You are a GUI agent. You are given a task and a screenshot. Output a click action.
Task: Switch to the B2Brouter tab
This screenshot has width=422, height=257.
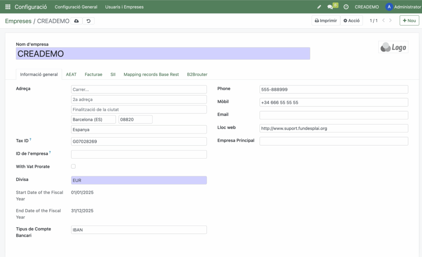[197, 75]
